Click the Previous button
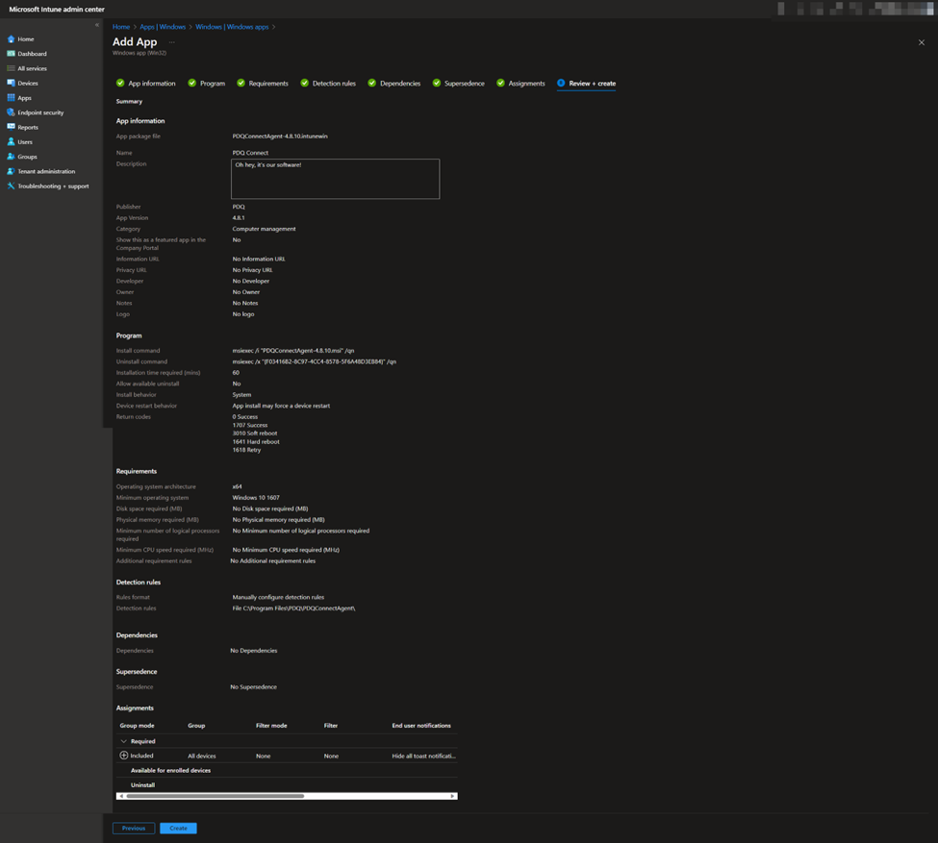This screenshot has height=843, width=938. [134, 828]
